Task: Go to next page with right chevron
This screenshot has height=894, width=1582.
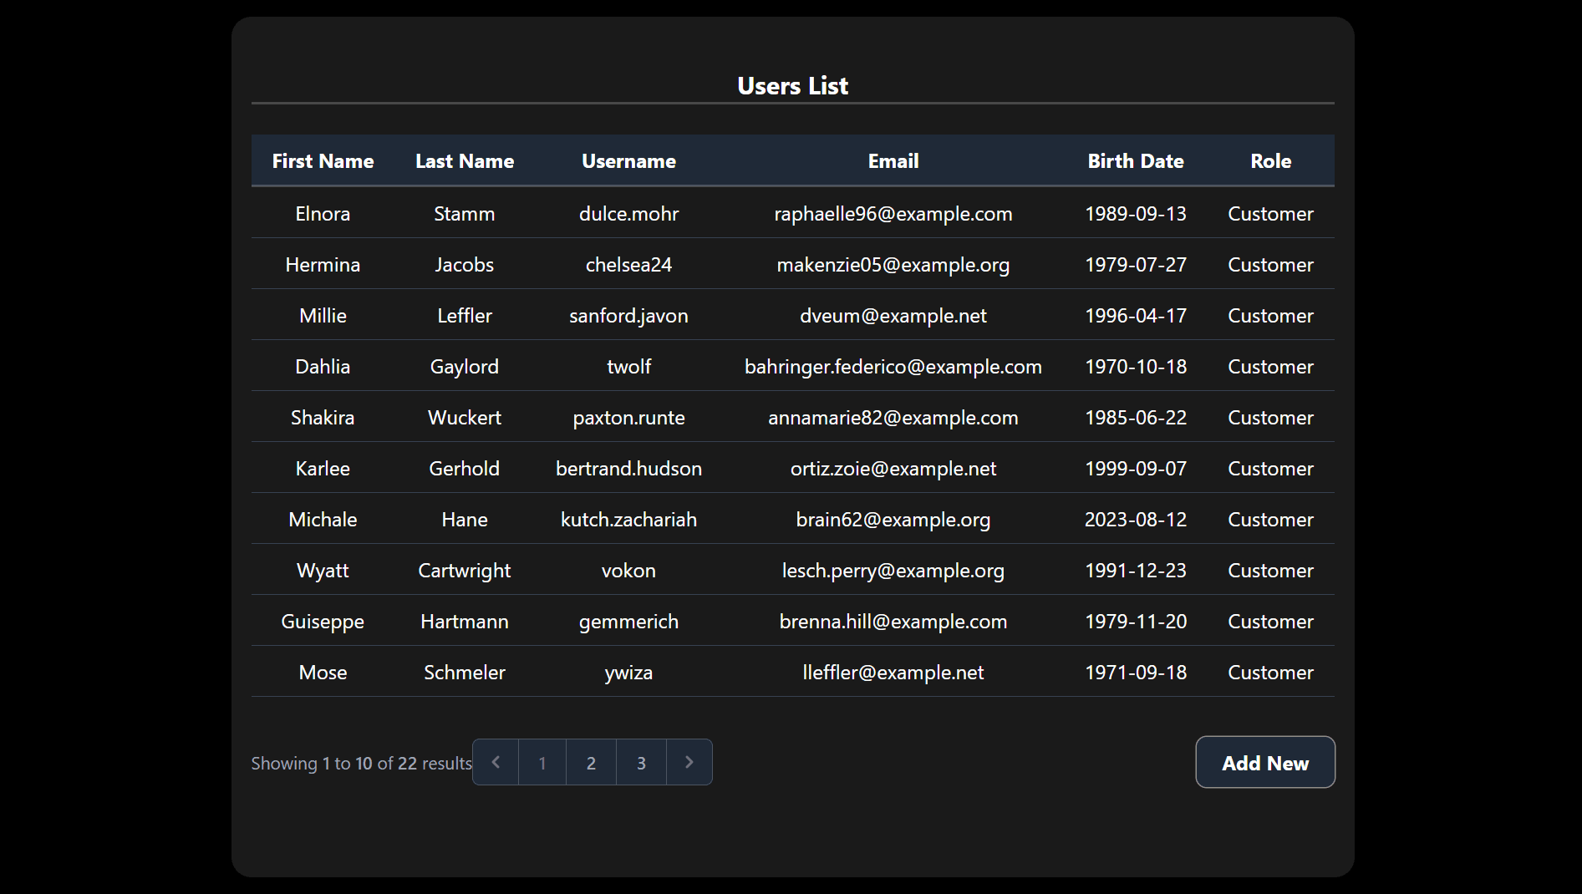Action: tap(689, 762)
